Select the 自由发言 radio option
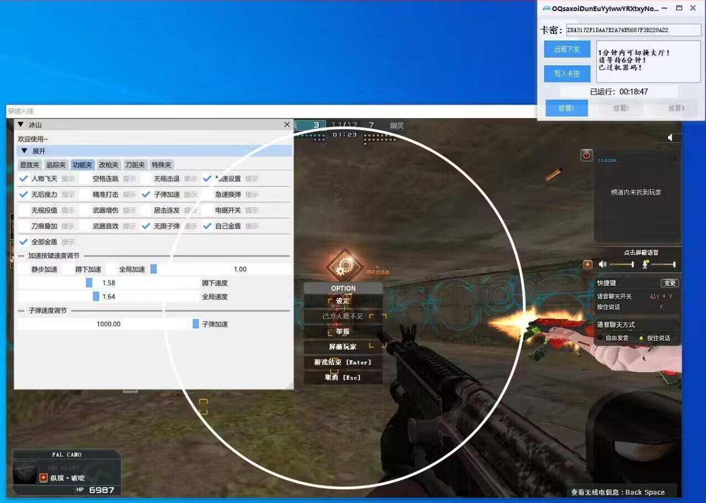The width and height of the screenshot is (706, 503). (x=600, y=338)
